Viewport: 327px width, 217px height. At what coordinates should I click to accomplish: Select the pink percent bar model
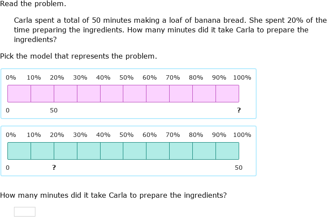128,94
